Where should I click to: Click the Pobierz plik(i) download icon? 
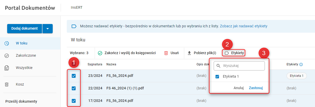[x=189, y=53]
